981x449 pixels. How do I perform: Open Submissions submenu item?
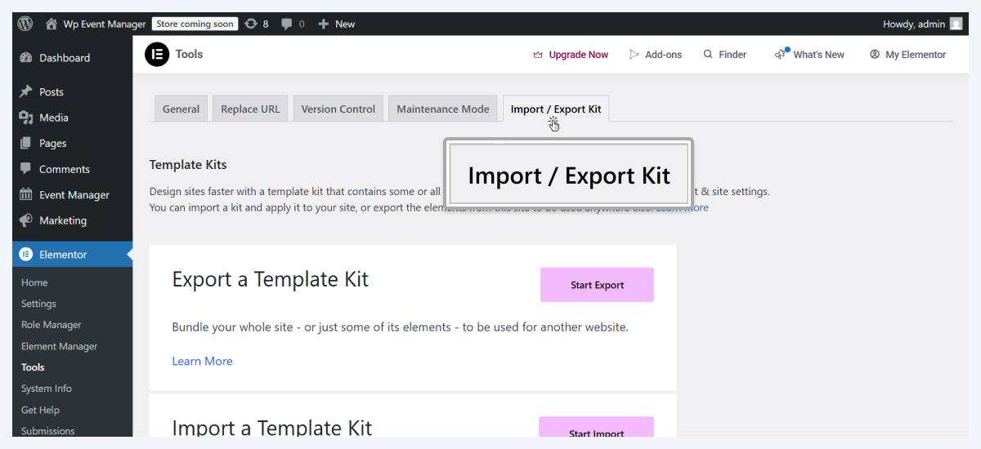pyautogui.click(x=47, y=431)
